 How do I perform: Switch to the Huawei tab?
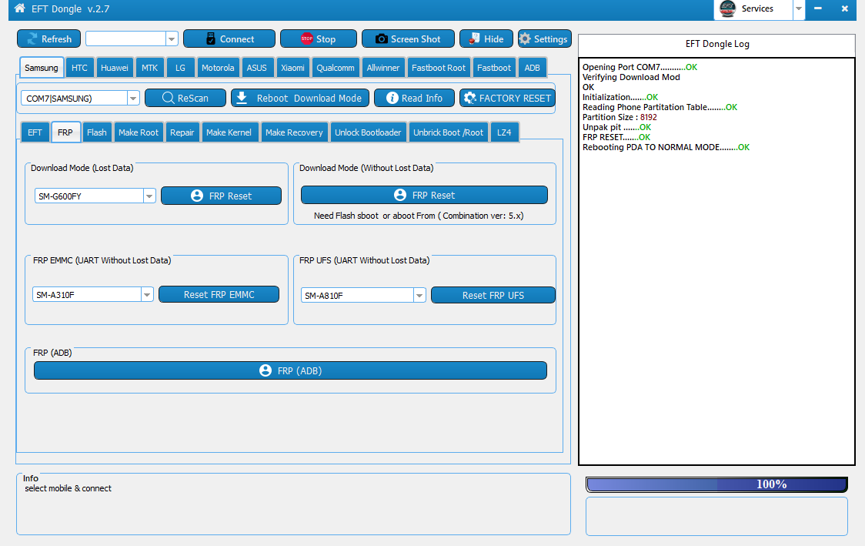[x=114, y=68]
